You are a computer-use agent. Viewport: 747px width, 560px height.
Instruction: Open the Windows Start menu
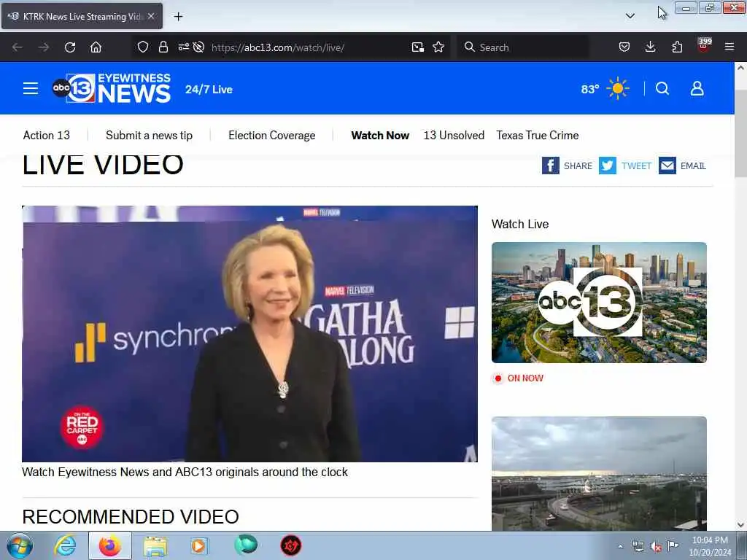point(20,545)
